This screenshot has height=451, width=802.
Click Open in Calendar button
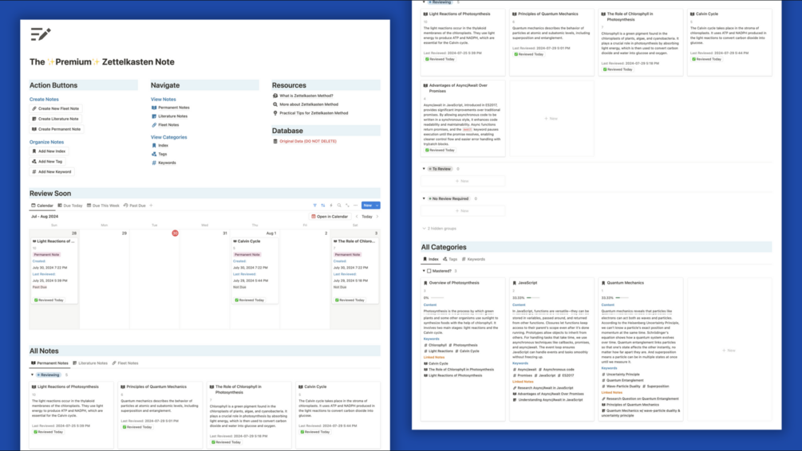tap(330, 217)
